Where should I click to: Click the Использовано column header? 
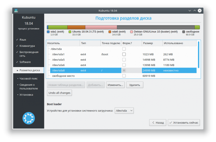(179, 43)
